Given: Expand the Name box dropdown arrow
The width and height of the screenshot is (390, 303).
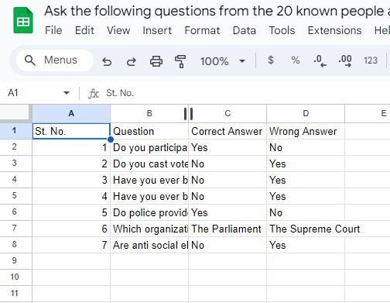Looking at the screenshot, I should [67, 93].
